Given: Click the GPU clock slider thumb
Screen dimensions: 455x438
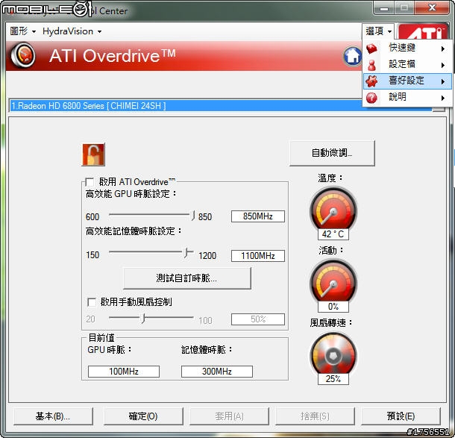Looking at the screenshot, I should 192,216.
